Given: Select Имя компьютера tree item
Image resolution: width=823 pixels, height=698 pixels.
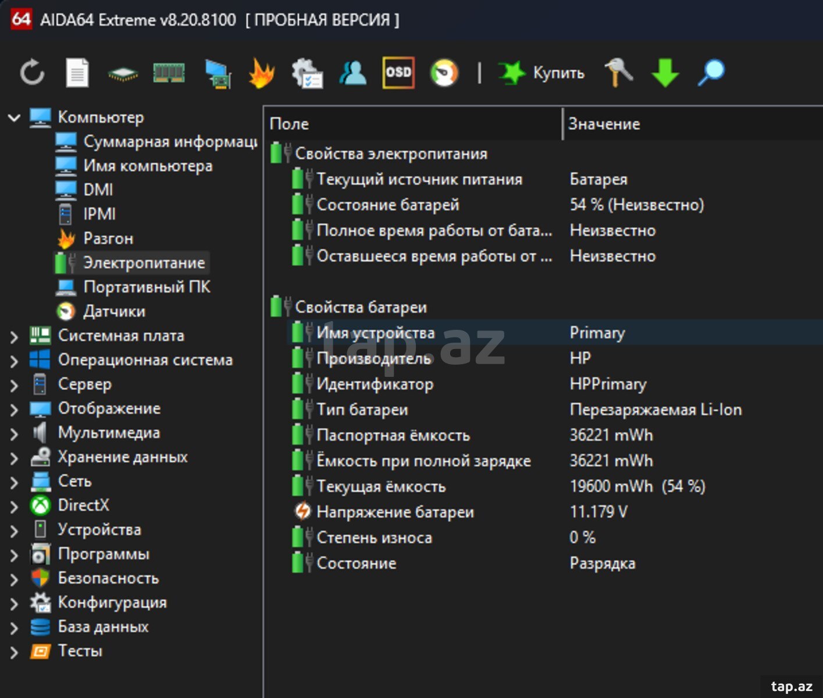Looking at the screenshot, I should 134,166.
